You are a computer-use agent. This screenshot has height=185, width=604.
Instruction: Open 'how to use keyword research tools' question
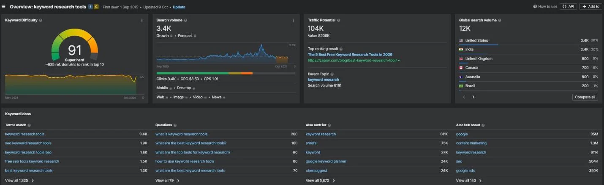[185, 161]
